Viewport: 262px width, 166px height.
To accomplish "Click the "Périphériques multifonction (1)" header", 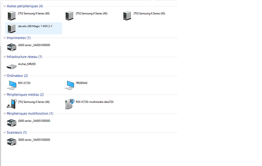I will [x=30, y=113].
